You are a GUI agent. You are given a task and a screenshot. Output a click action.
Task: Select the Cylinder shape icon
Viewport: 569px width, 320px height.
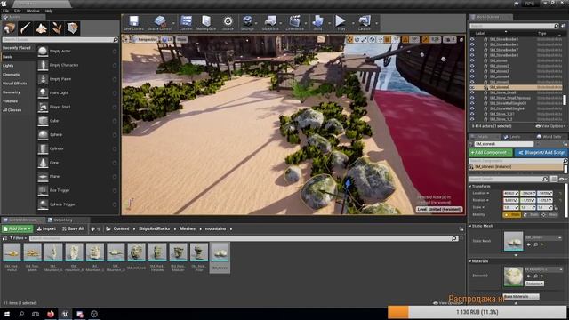(x=43, y=148)
